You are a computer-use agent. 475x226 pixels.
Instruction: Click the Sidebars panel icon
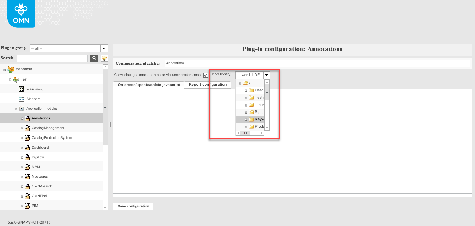point(21,99)
